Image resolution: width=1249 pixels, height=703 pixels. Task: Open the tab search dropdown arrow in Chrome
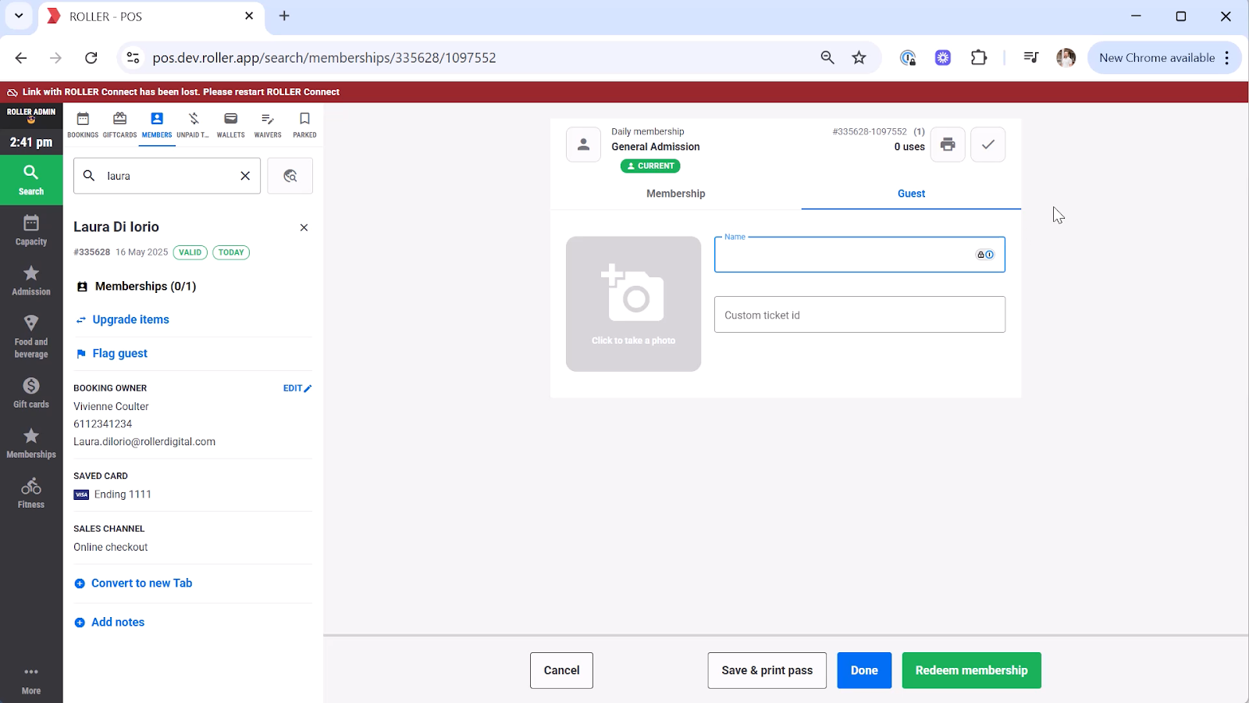[x=19, y=16]
